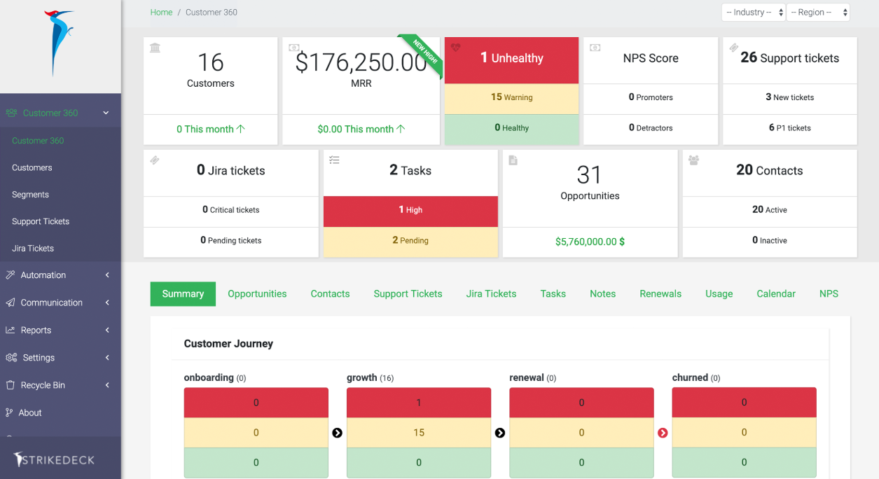Click 0 Promoters row
The width and height of the screenshot is (879, 479).
651,98
